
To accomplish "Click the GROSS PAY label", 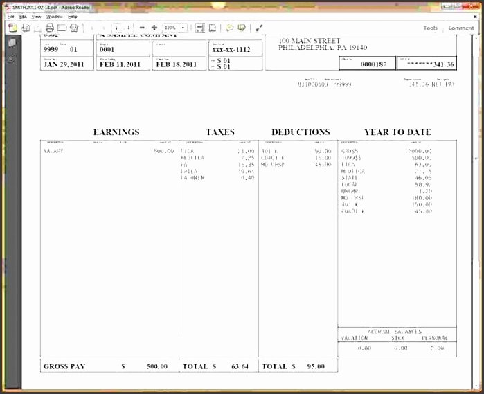I will coord(64,366).
